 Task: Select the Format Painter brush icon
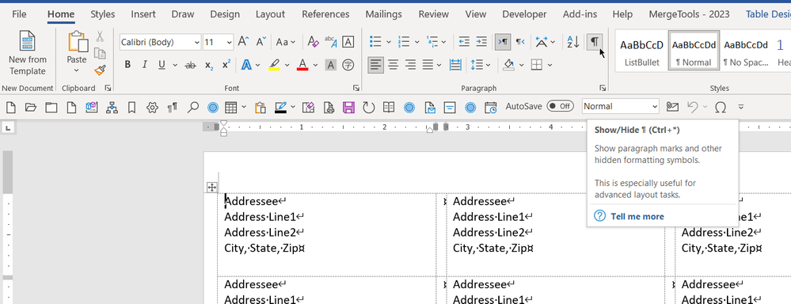(100, 70)
